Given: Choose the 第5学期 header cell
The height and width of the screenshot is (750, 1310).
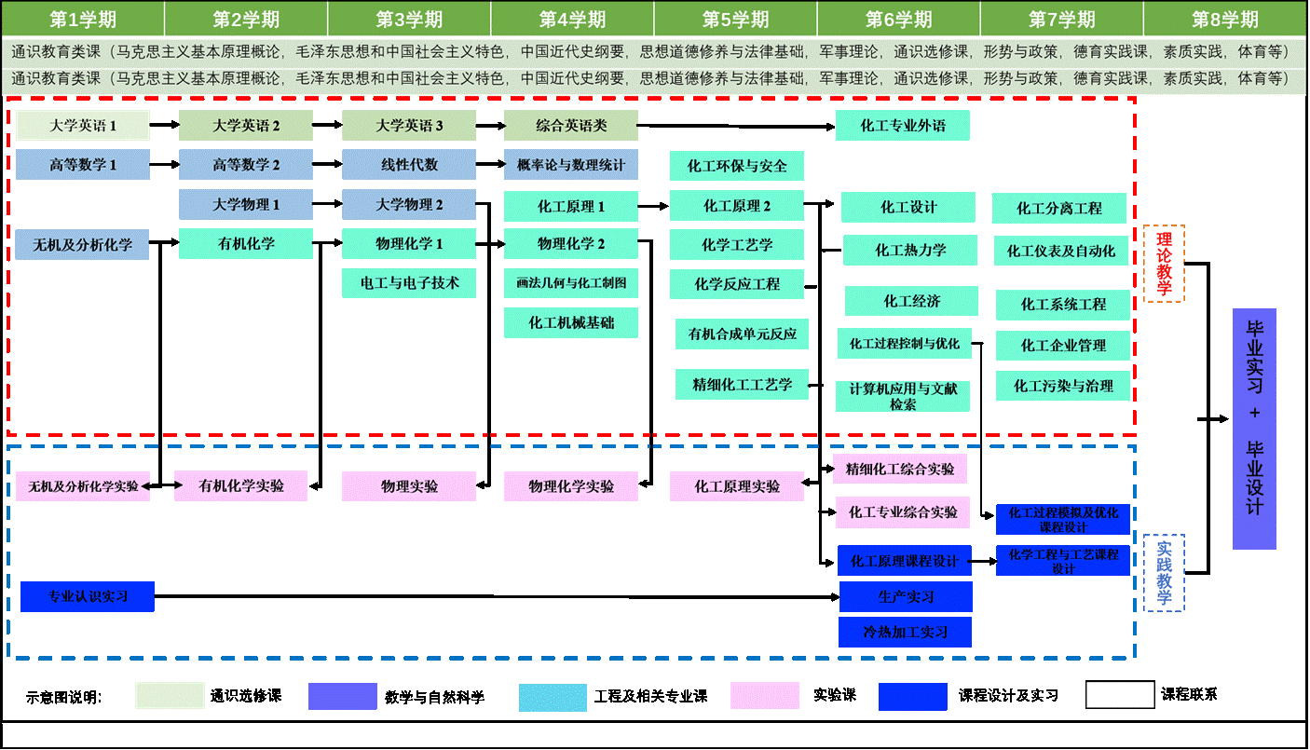Looking at the screenshot, I should [x=735, y=19].
